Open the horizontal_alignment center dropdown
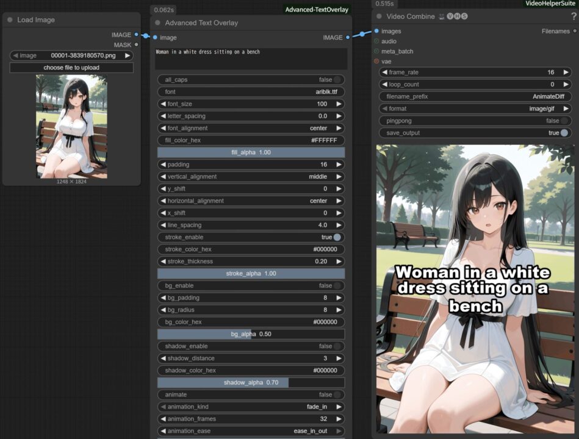Image resolution: width=579 pixels, height=439 pixels. click(x=251, y=201)
